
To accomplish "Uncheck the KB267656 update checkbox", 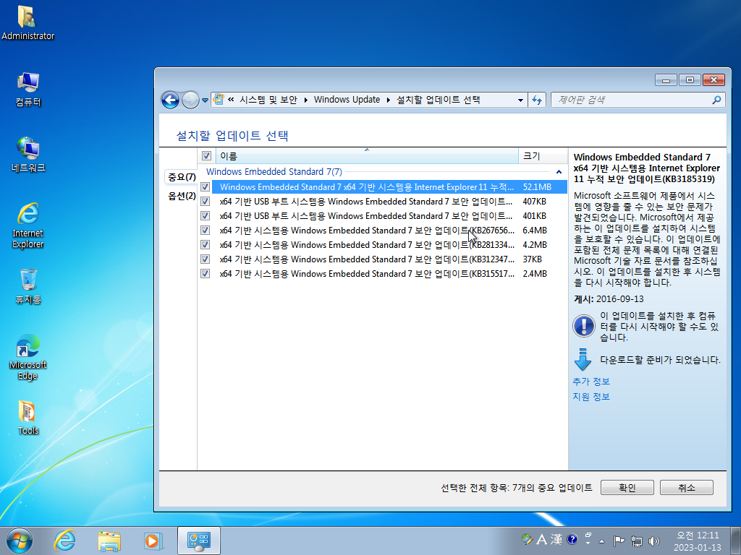I will (205, 231).
